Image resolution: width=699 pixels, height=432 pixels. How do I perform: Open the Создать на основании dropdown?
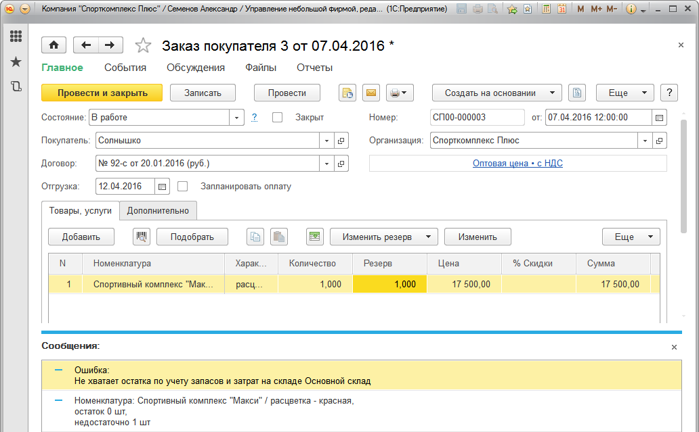point(503,93)
